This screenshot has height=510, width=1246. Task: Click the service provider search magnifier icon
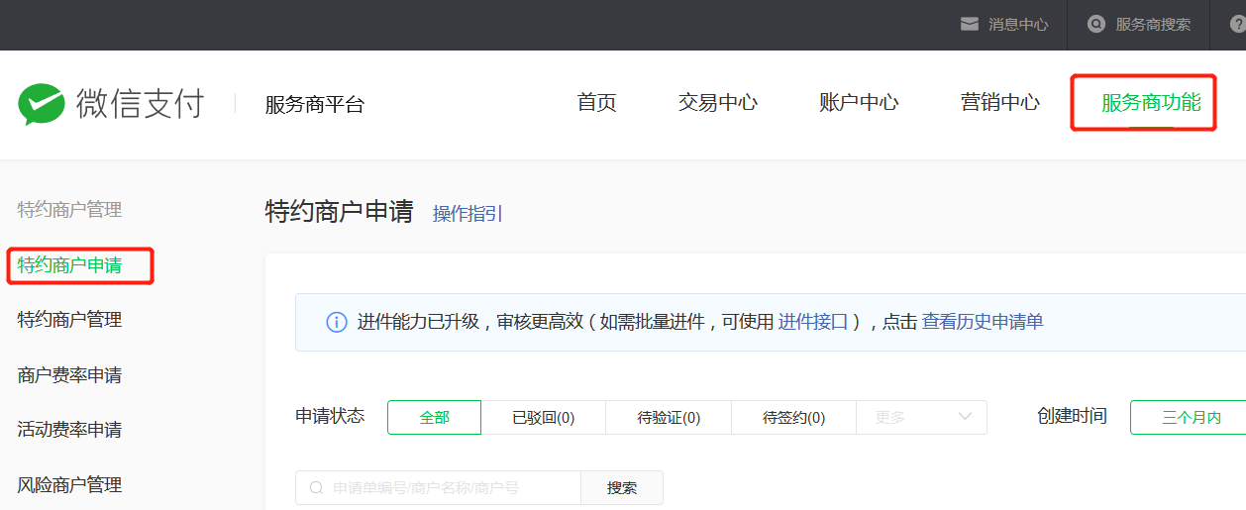coord(1095,25)
